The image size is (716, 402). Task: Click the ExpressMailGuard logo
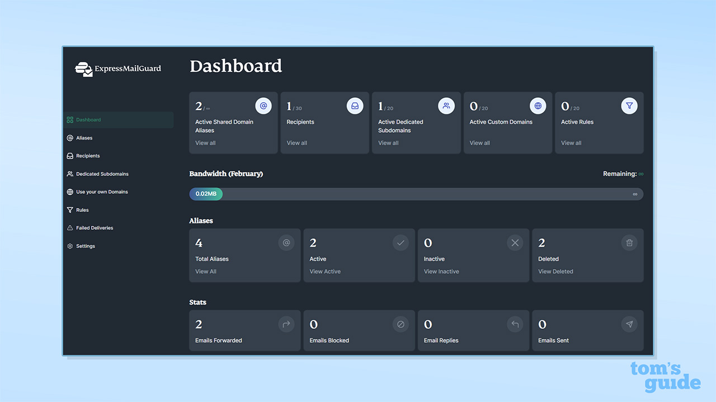pos(117,69)
